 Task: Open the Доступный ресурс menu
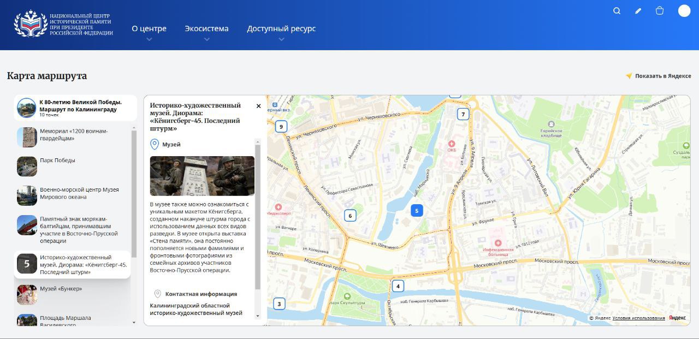coord(281,28)
